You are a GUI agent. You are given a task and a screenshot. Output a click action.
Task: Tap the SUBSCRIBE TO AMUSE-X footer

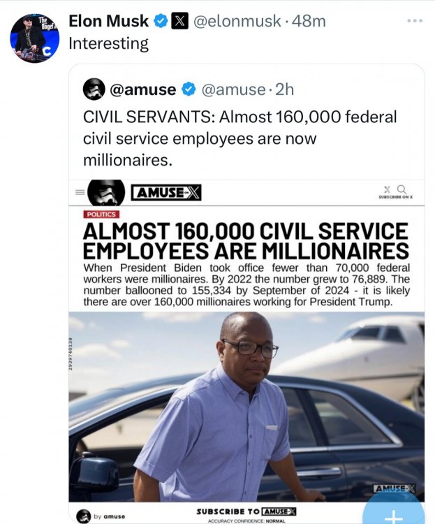pos(246,512)
